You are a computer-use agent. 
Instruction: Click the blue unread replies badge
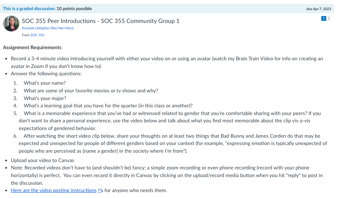pos(323,18)
